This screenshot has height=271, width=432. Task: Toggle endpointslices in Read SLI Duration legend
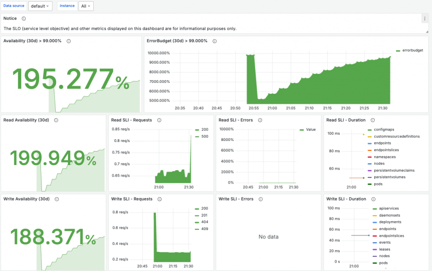[x=386, y=150]
